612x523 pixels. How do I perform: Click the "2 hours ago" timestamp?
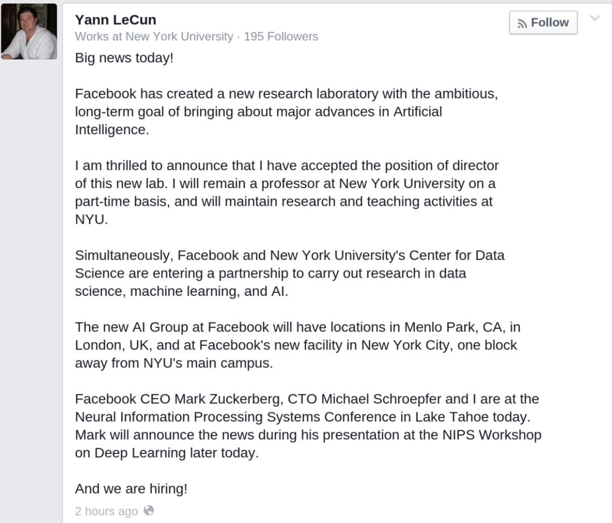[106, 511]
